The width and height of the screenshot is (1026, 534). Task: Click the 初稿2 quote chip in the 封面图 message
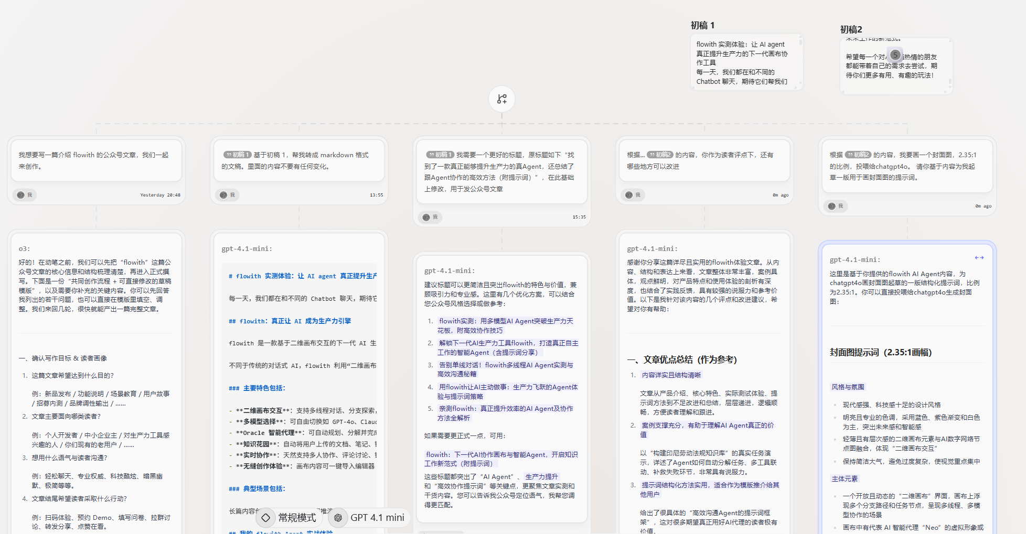pos(858,155)
